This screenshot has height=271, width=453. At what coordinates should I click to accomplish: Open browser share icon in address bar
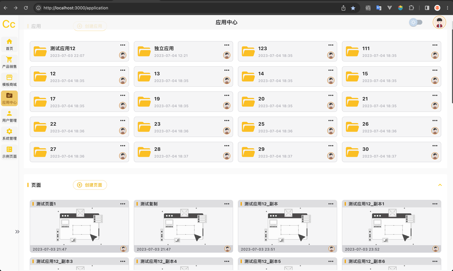click(343, 8)
